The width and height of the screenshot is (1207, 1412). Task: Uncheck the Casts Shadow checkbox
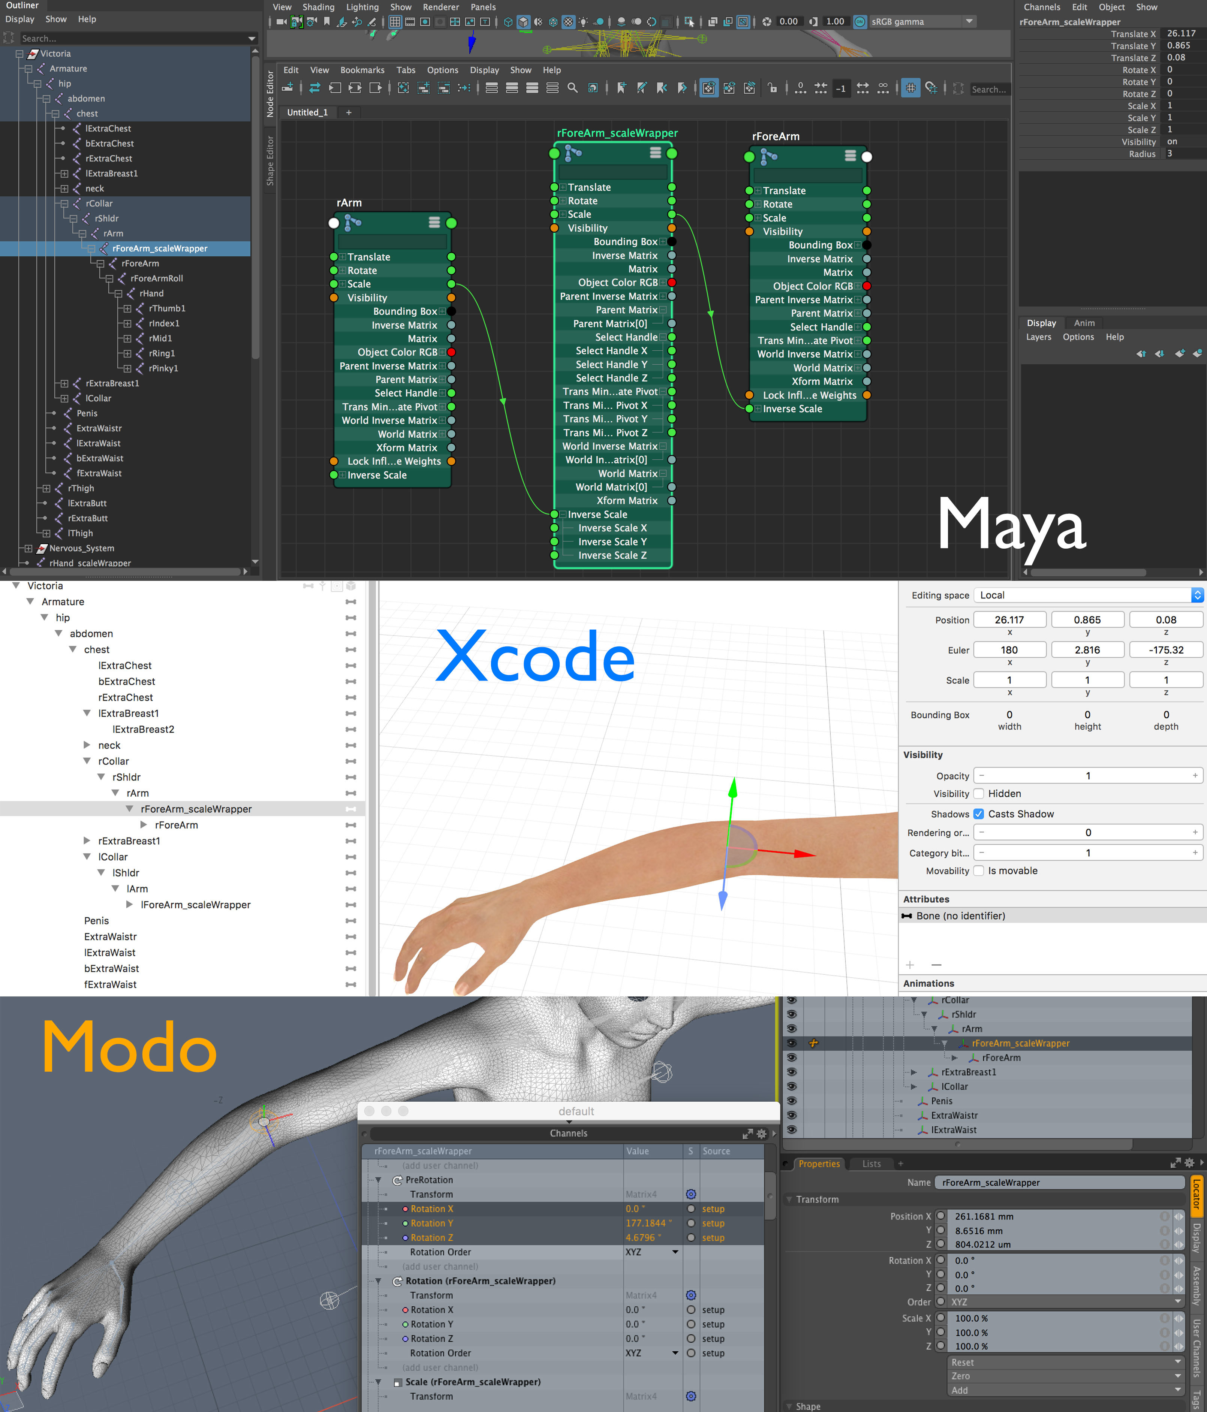click(x=979, y=814)
